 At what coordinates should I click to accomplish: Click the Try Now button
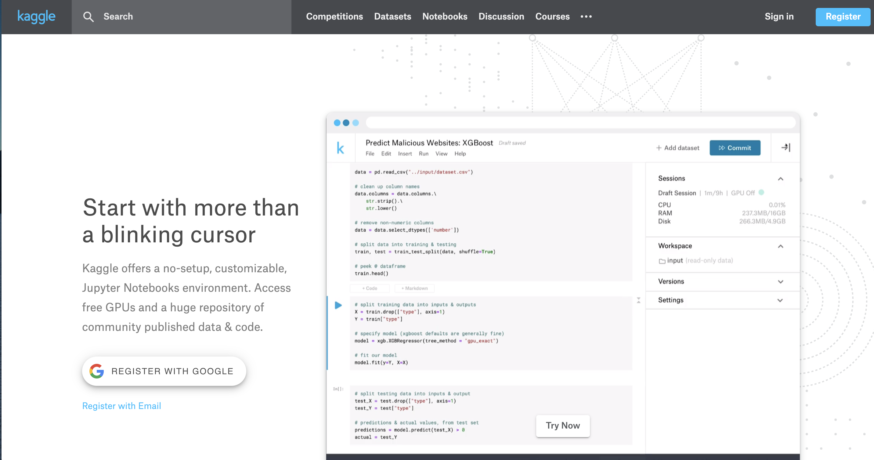[x=562, y=426]
